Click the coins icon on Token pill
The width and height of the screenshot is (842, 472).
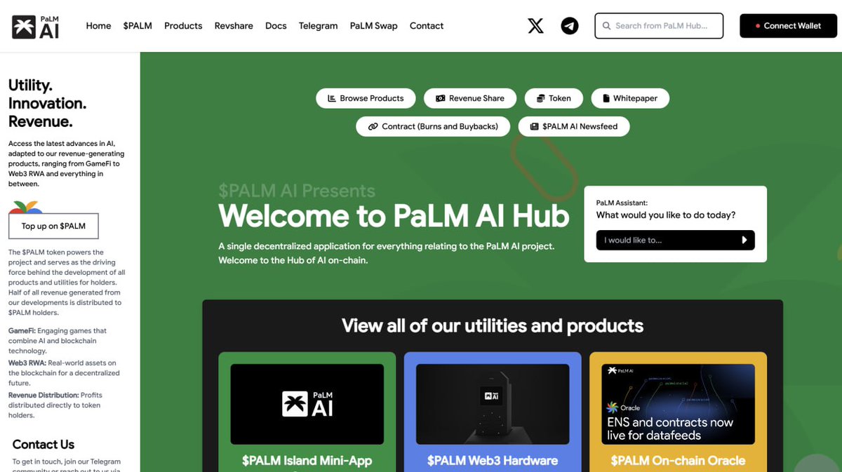coord(540,98)
